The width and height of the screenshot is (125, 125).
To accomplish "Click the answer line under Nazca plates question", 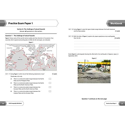I will point(97,34).
